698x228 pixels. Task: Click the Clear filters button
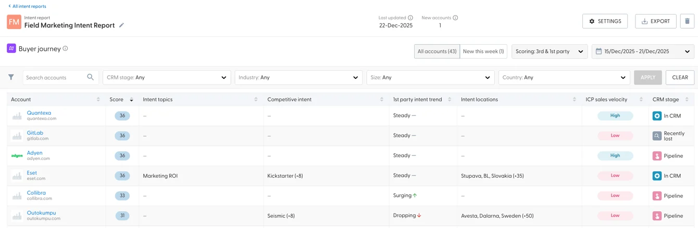(680, 77)
